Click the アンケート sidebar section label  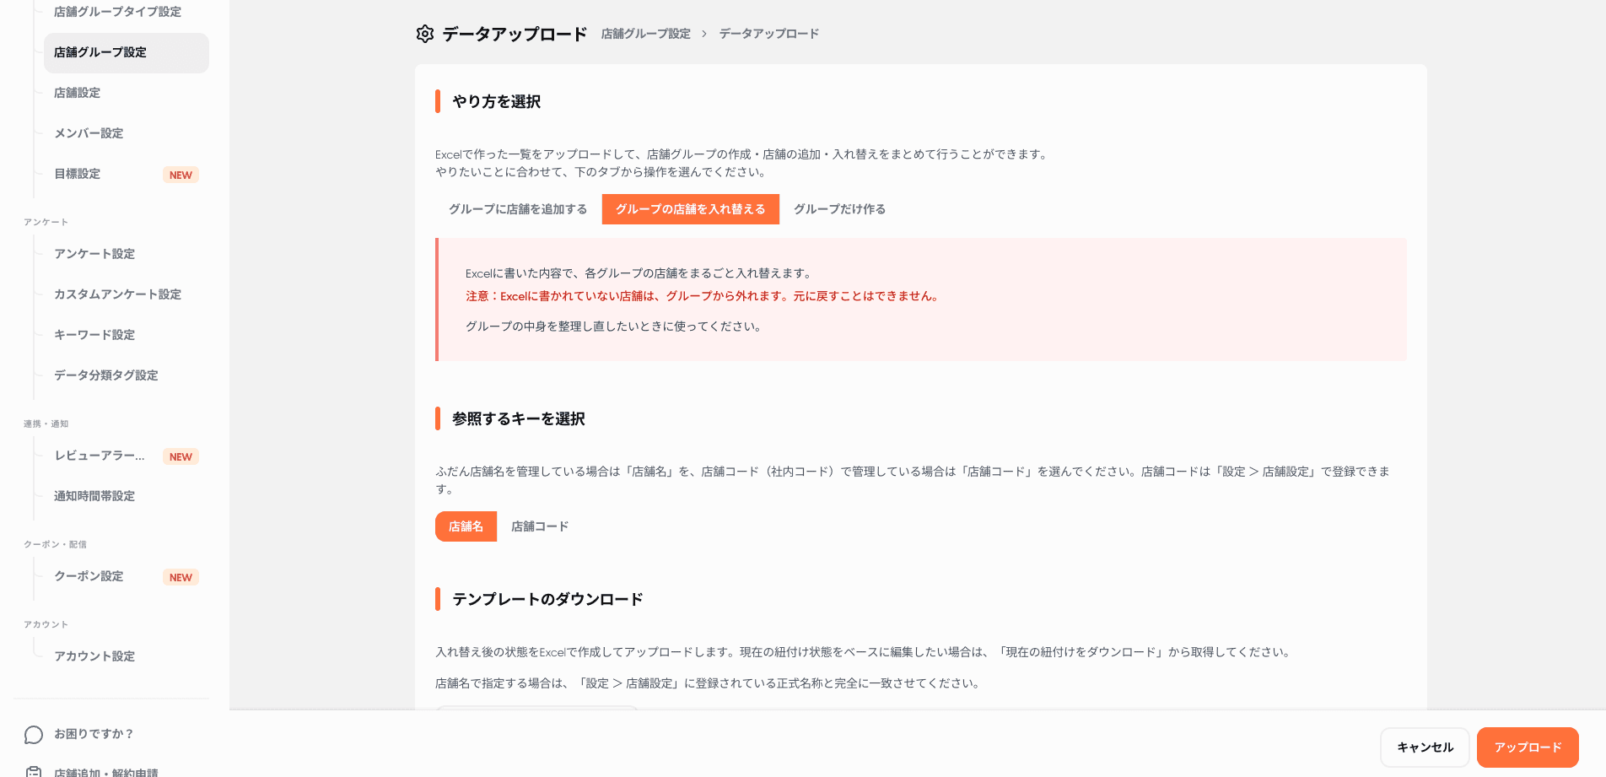click(x=46, y=223)
